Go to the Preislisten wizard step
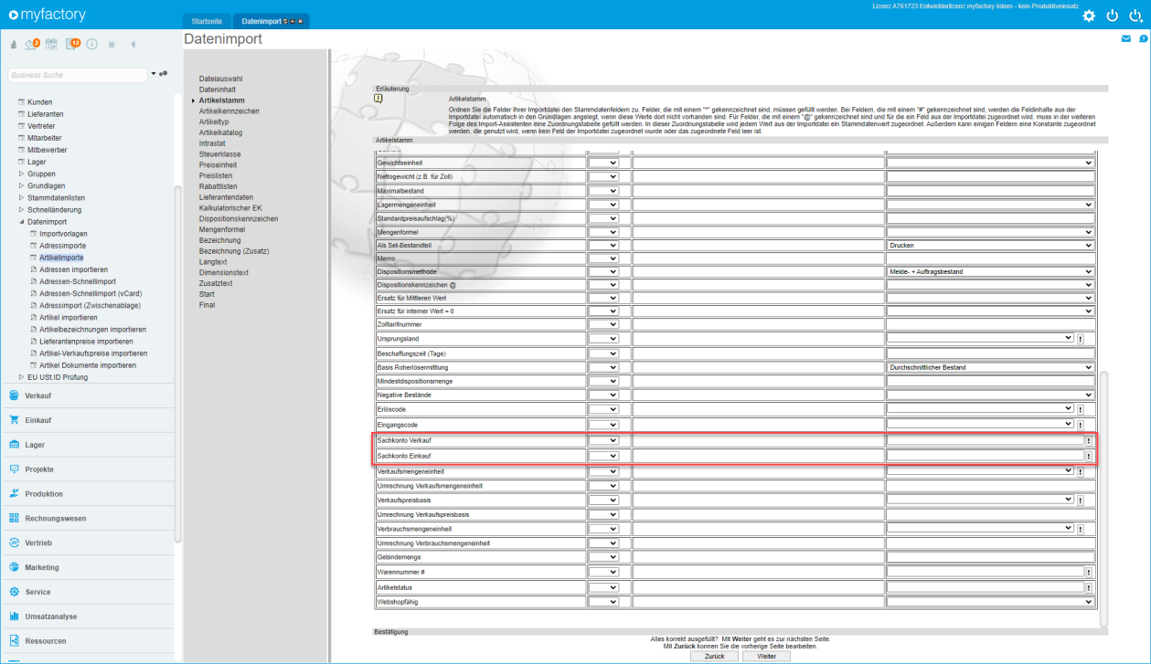The width and height of the screenshot is (1151, 664). pyautogui.click(x=216, y=175)
